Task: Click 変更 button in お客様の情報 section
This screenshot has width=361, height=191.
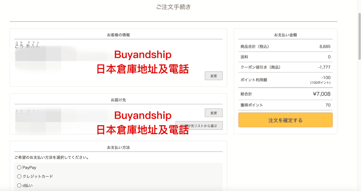Action: pyautogui.click(x=214, y=76)
